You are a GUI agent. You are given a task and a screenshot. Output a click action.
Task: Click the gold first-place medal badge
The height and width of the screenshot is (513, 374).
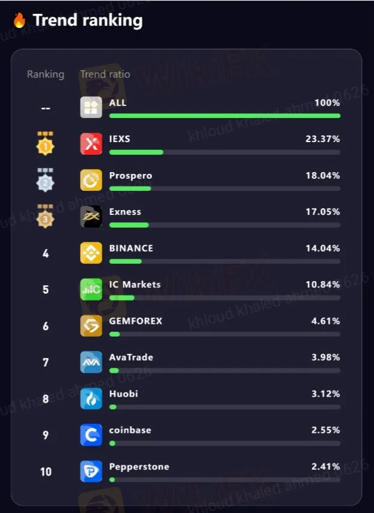pyautogui.click(x=46, y=144)
